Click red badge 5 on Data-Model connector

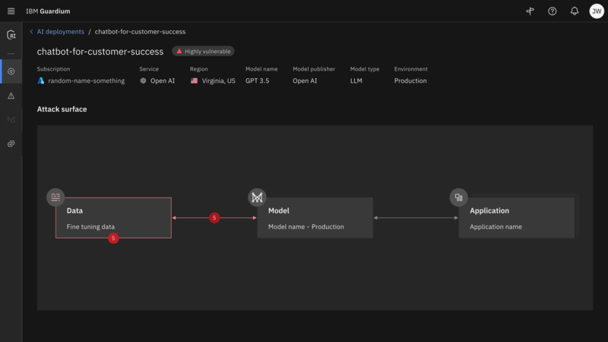coord(214,218)
